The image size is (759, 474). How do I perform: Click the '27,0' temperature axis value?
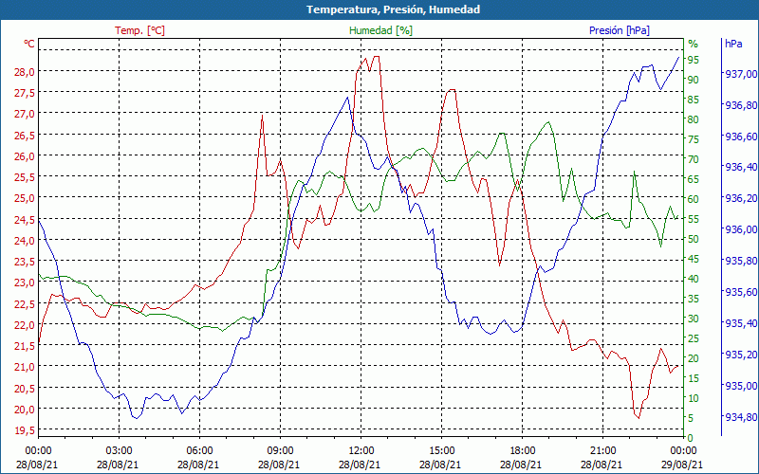point(25,114)
